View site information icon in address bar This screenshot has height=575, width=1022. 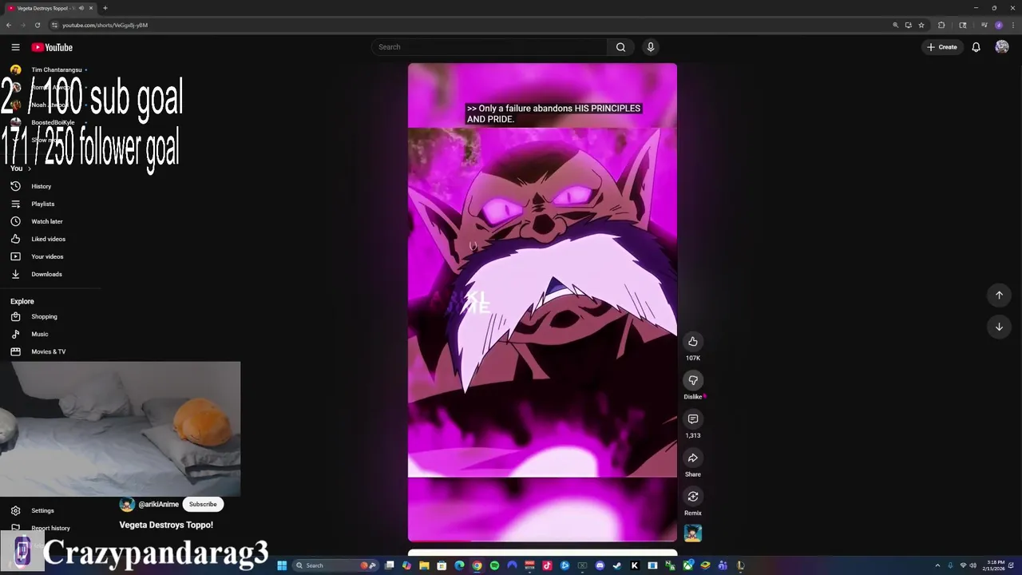tap(54, 25)
